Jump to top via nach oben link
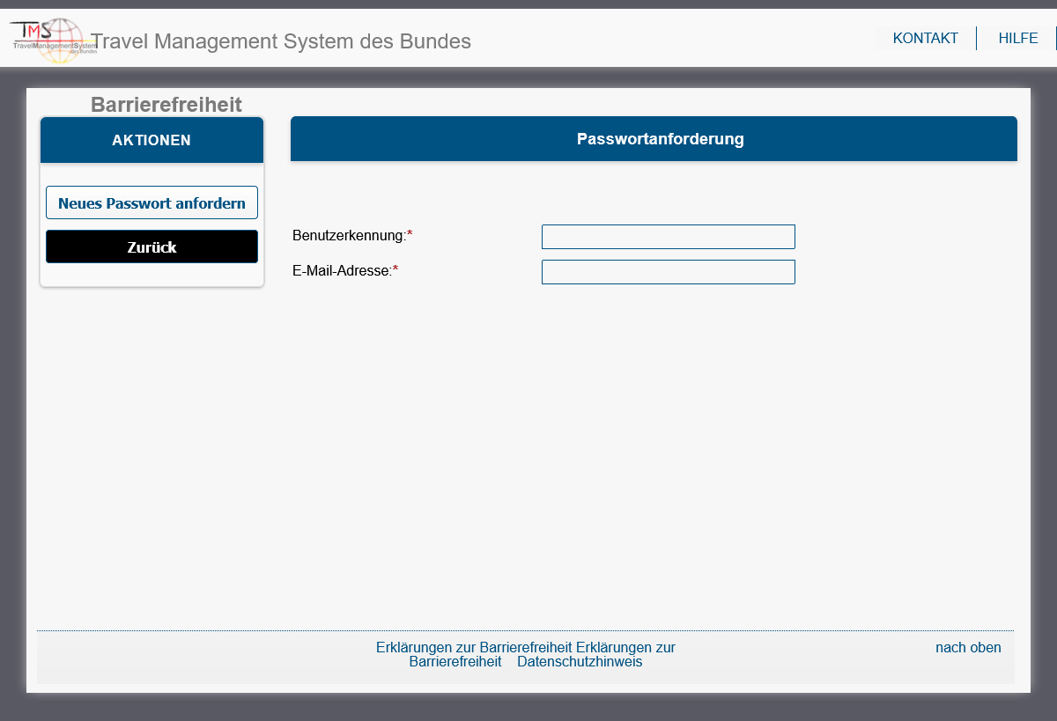 968,648
